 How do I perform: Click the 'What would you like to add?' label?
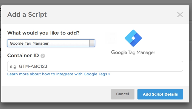point(43,33)
